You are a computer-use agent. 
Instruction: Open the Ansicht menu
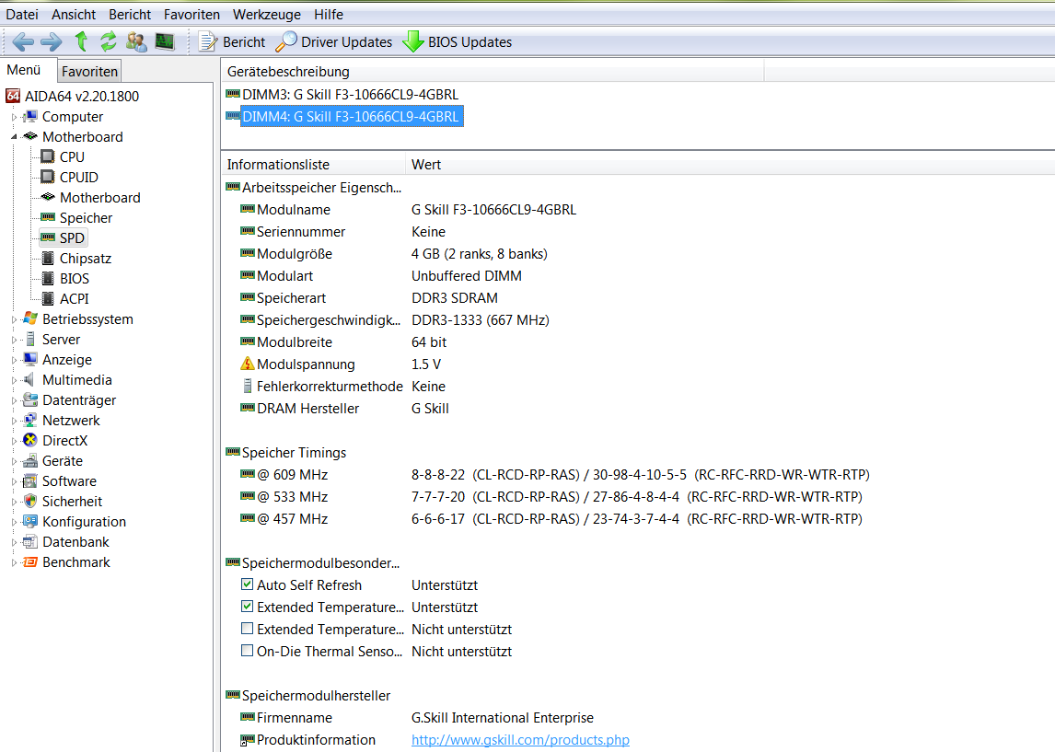(74, 14)
